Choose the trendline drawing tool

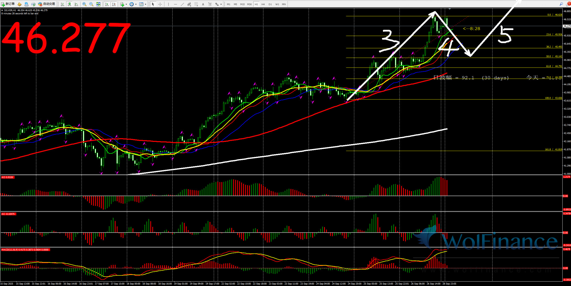182,4
